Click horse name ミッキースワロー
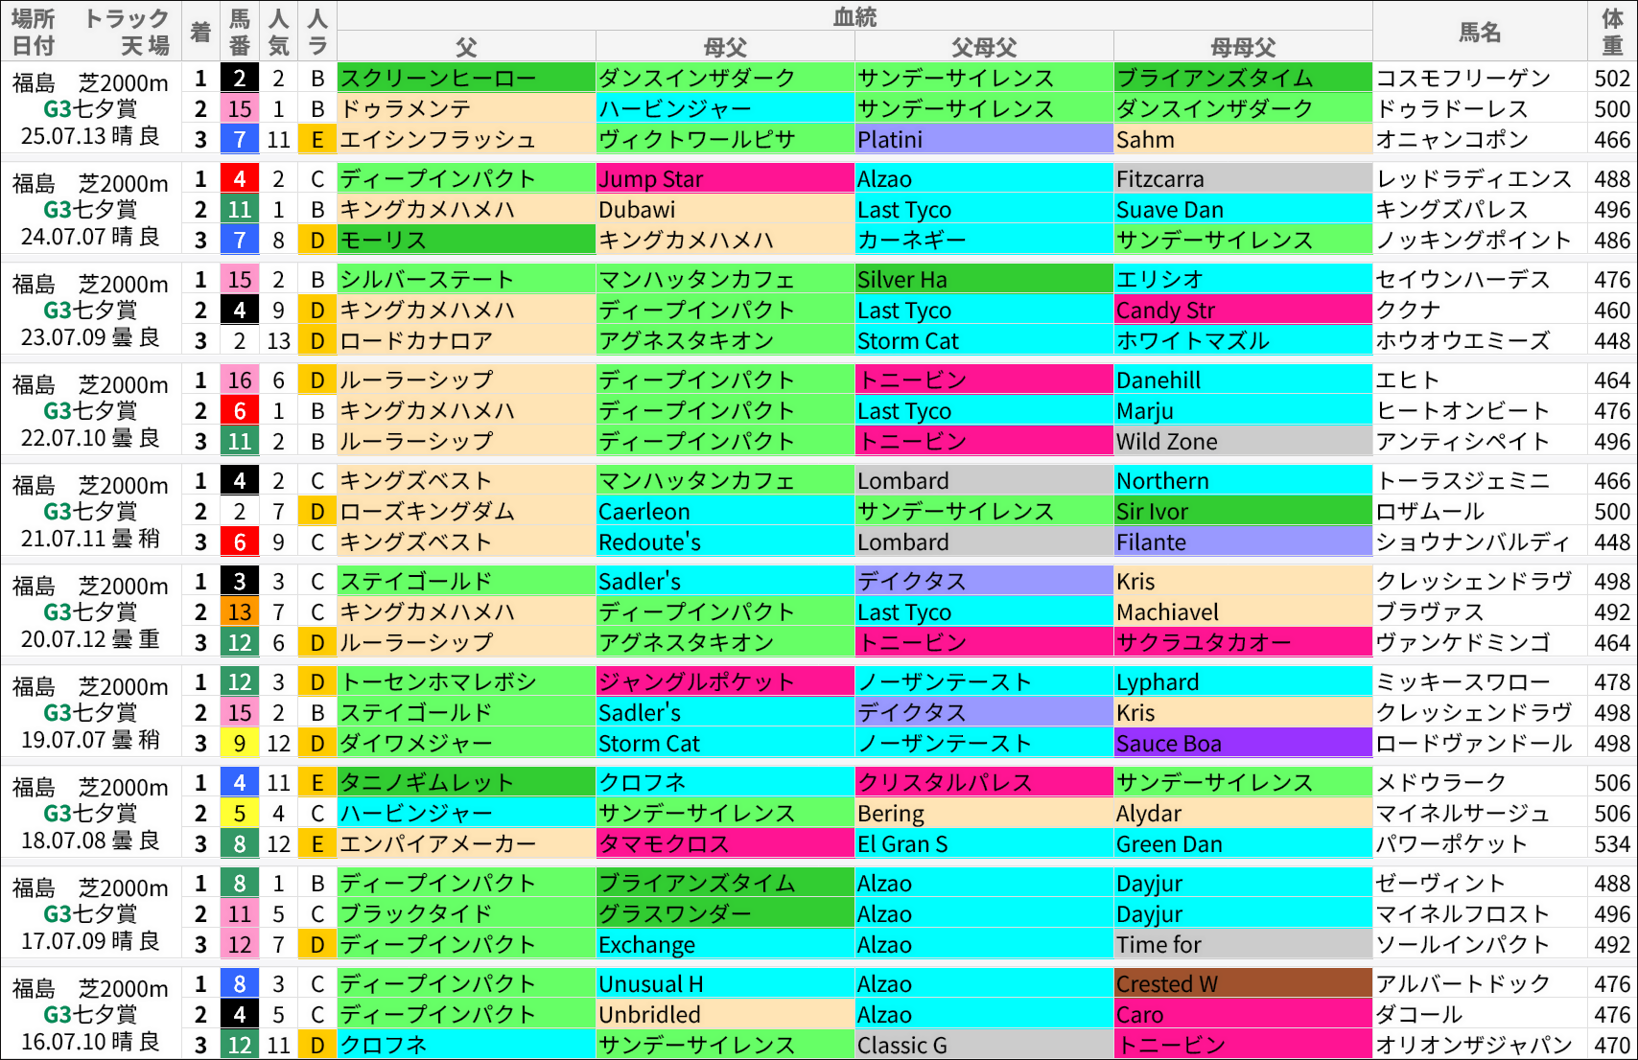 click(x=1463, y=682)
